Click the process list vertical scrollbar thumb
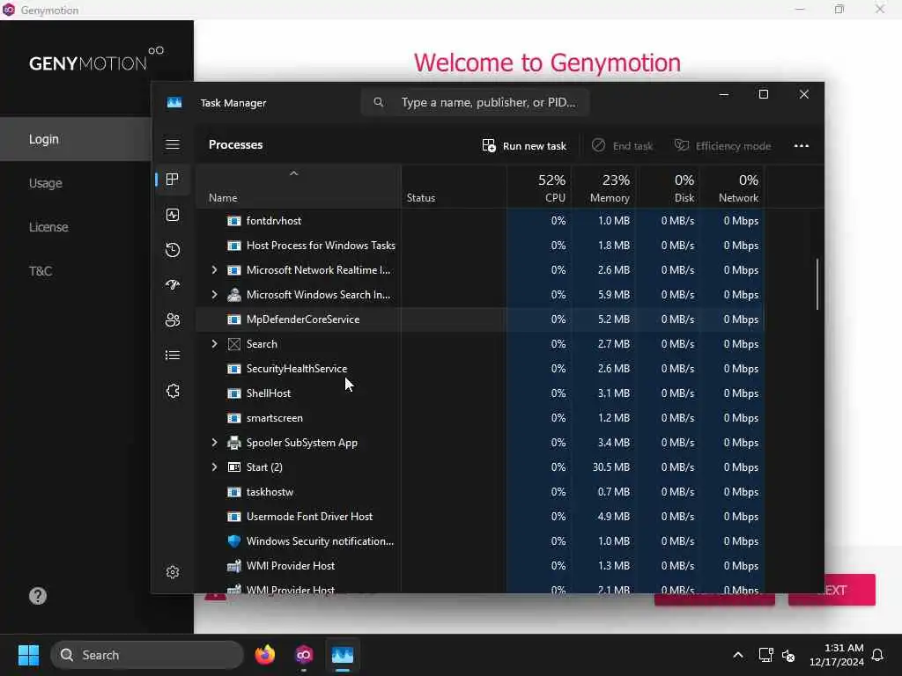The height and width of the screenshot is (676, 902). coord(817,284)
